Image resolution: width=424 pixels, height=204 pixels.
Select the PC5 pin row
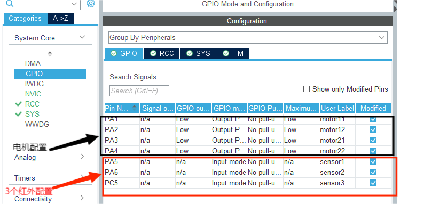(x=247, y=183)
